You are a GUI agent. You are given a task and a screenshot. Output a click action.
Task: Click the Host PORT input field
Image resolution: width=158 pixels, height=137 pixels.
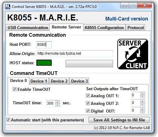pyautogui.click(x=44, y=45)
